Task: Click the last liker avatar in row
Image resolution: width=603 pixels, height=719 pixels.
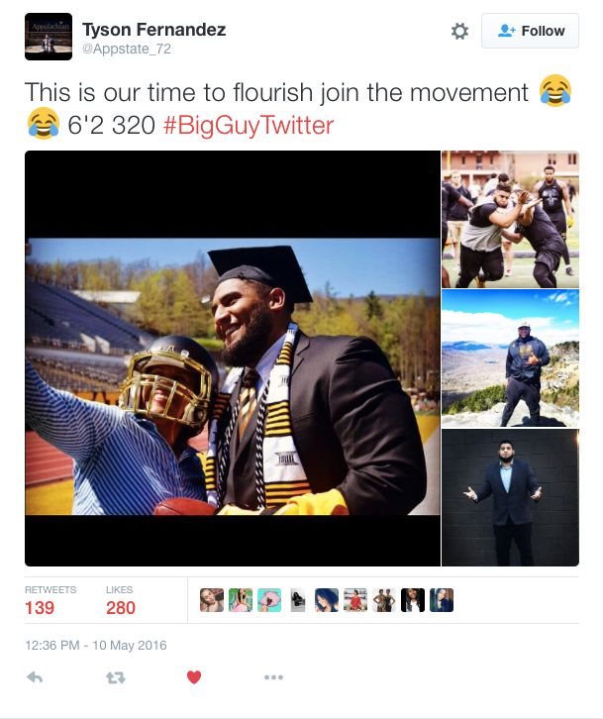Action: 442,600
